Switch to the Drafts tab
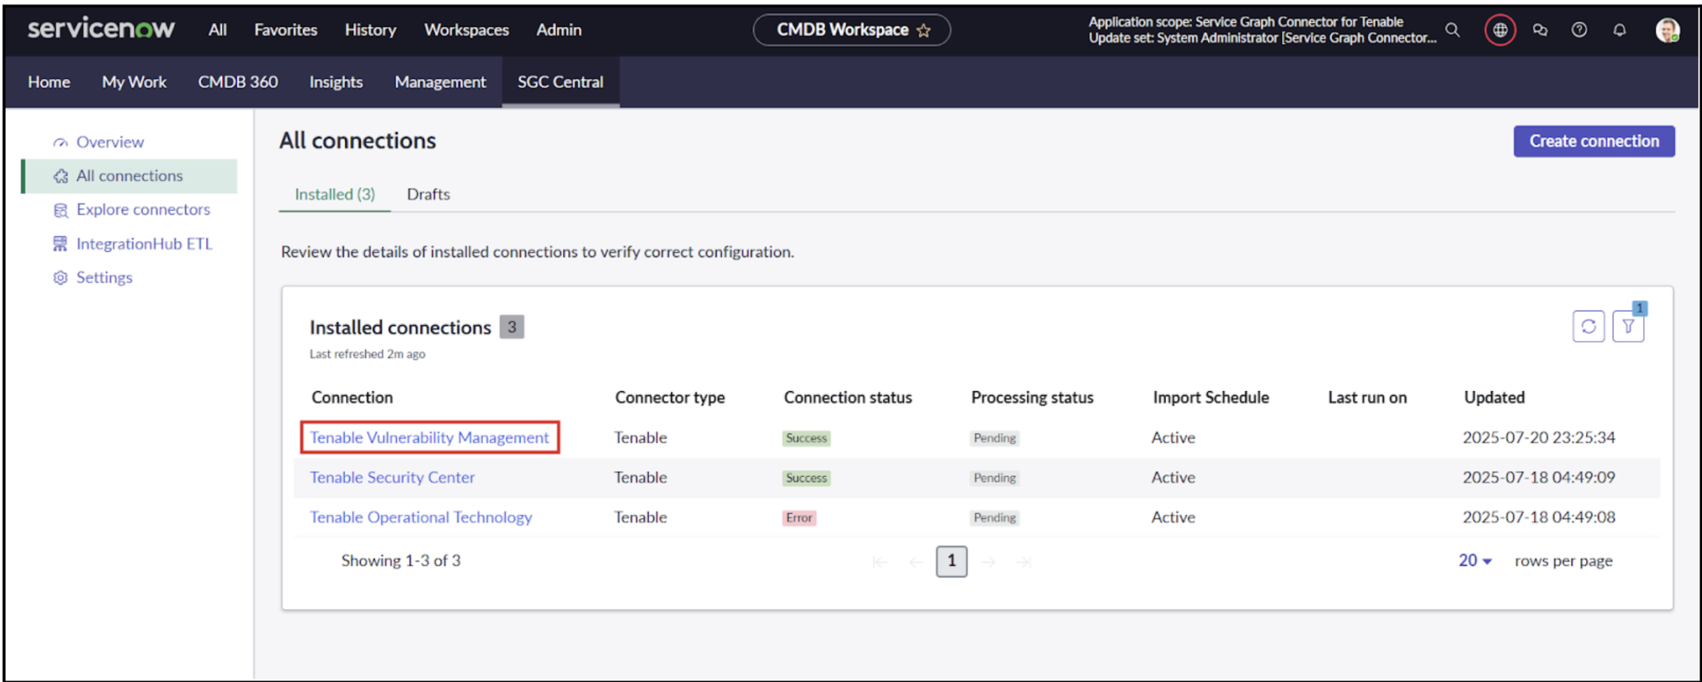Image resolution: width=1702 pixels, height=682 pixels. [x=428, y=195]
